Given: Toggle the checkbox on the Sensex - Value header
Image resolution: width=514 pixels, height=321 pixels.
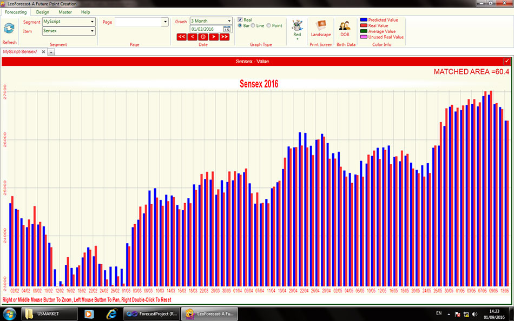Looking at the screenshot, I should pos(507,61).
